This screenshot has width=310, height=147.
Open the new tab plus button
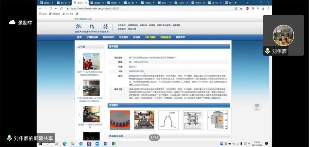235,3
